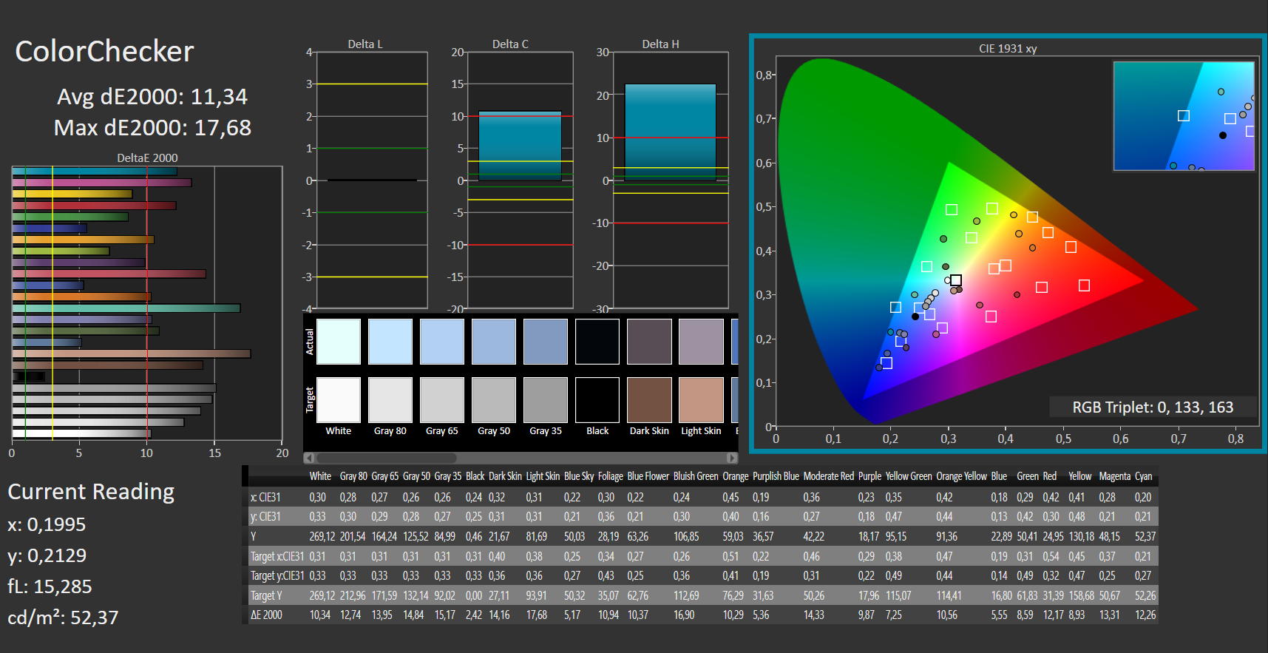Viewport: 1268px width, 653px height.
Task: Click the RGB Triplet readout label
Action: [1152, 407]
